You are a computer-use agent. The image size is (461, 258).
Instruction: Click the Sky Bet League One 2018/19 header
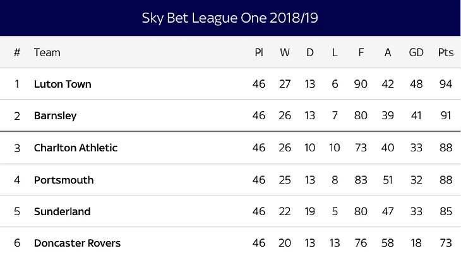tap(230, 18)
